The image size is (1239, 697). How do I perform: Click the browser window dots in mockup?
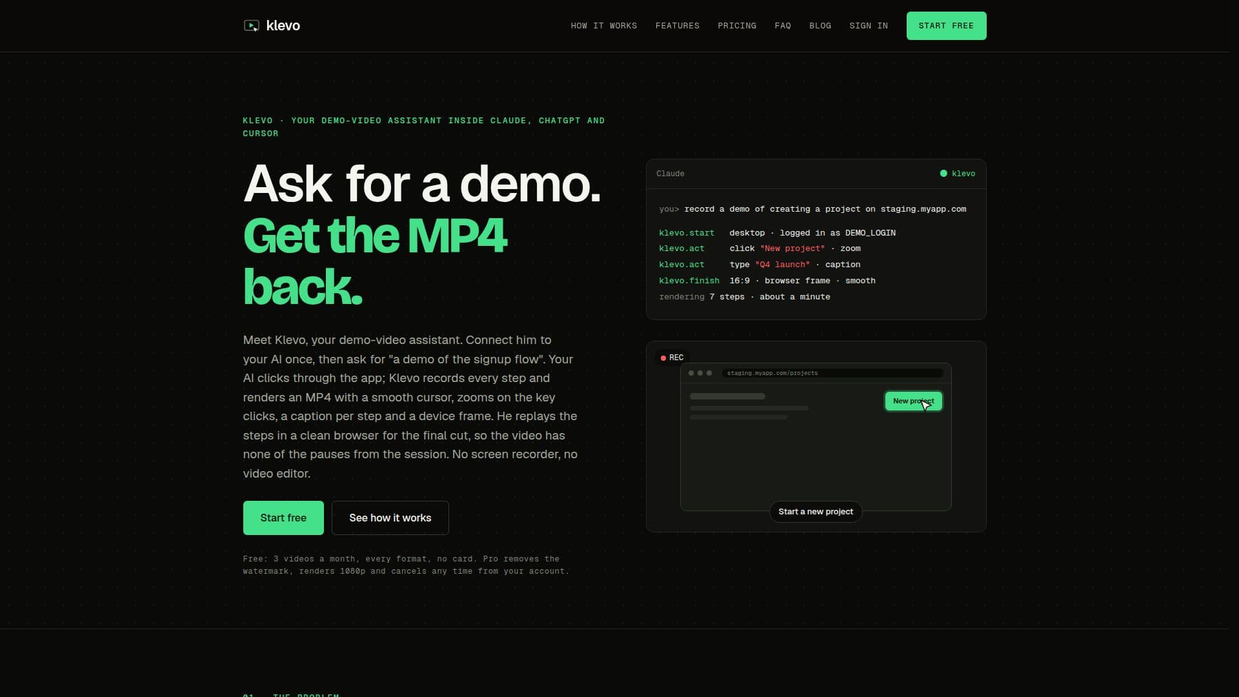click(x=700, y=373)
